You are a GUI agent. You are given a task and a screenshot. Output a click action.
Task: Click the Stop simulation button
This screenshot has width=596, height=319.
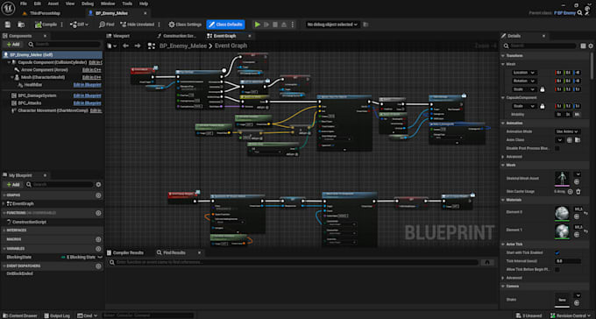(x=275, y=25)
